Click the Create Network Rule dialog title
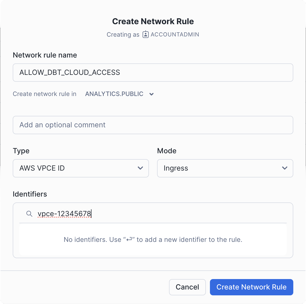This screenshot has width=306, height=304. pyautogui.click(x=153, y=21)
